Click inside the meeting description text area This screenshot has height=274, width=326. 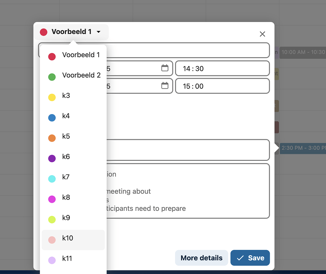coord(191,191)
